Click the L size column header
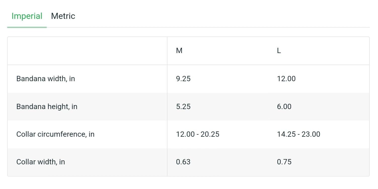The image size is (378, 189). tap(279, 51)
